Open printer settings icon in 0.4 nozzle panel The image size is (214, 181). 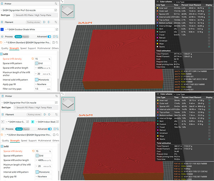tap(56, 96)
